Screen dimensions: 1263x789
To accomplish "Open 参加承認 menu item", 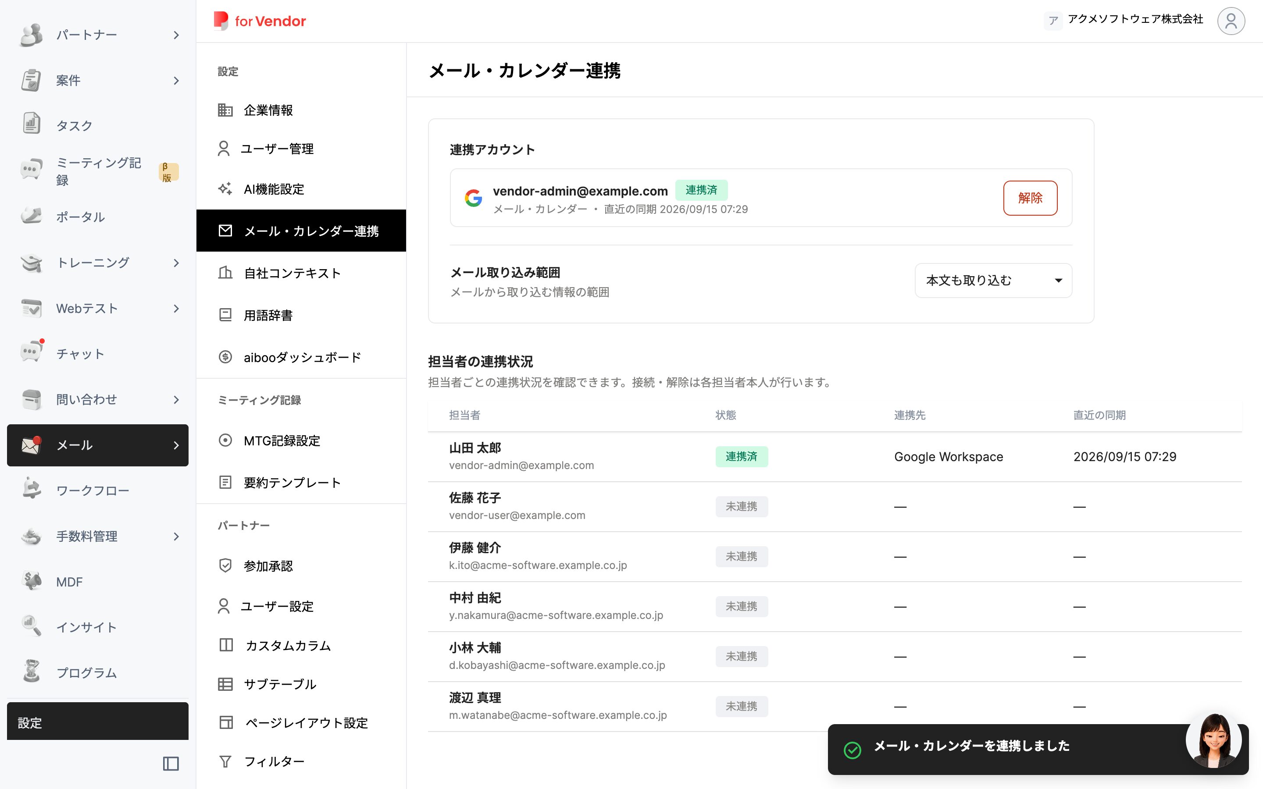I will tap(301, 565).
